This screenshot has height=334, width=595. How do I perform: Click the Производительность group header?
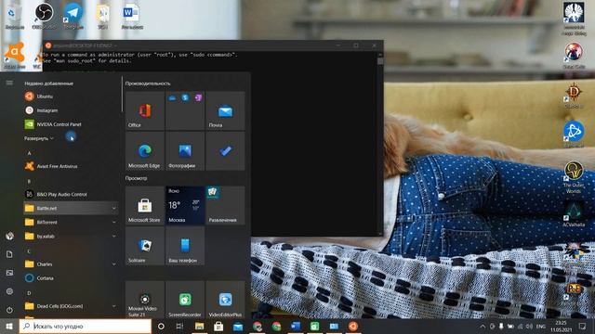pyautogui.click(x=148, y=83)
